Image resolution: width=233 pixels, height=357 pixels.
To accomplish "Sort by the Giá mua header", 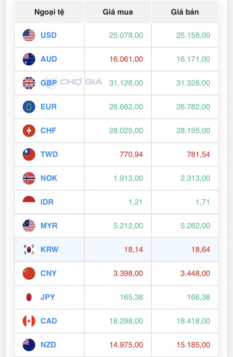I will pyautogui.click(x=118, y=12).
